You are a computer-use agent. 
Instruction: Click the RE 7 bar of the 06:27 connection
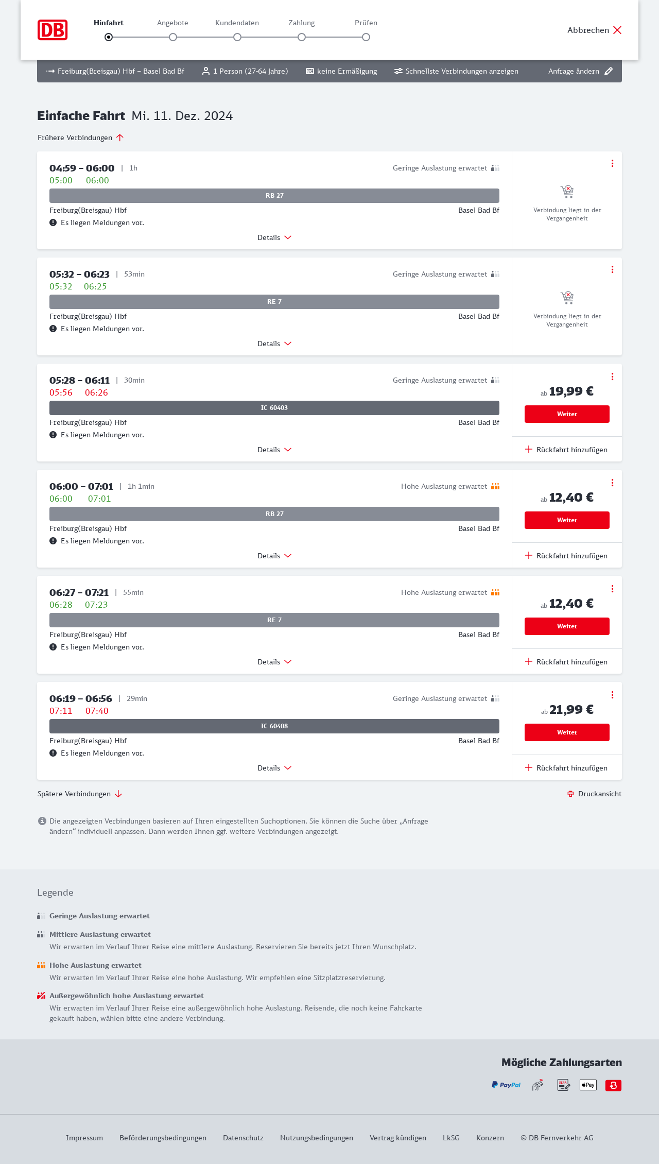click(274, 620)
